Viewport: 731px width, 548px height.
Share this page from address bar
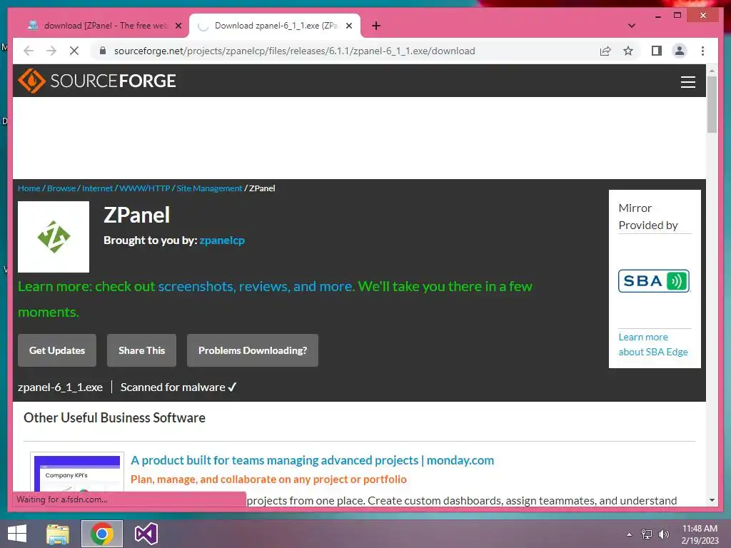(605, 51)
